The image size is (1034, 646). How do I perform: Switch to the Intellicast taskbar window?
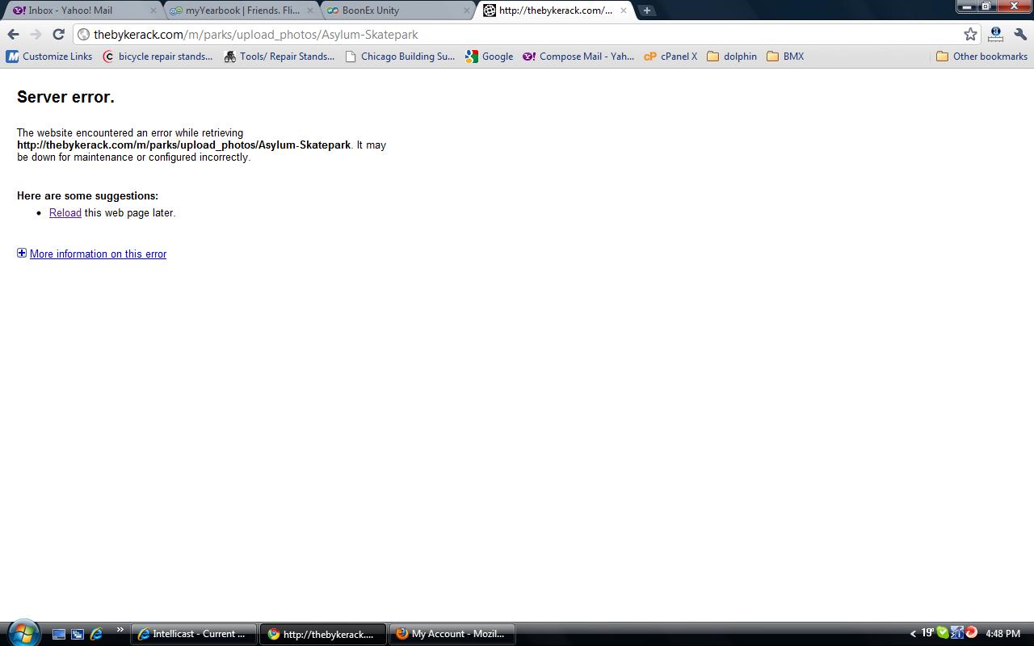[x=194, y=634]
